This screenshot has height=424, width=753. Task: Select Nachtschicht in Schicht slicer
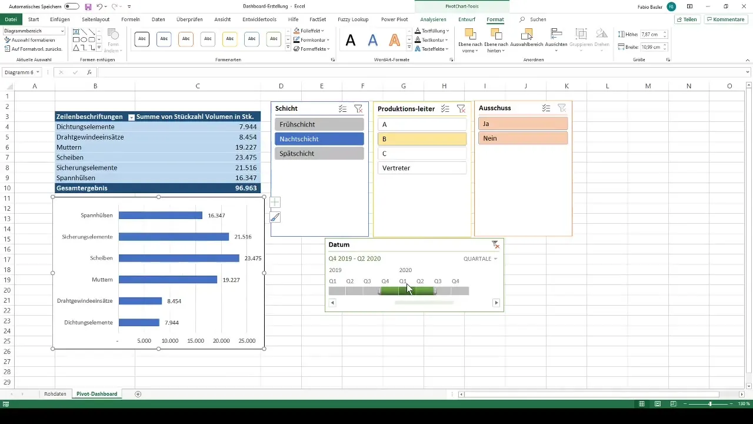pyautogui.click(x=319, y=139)
